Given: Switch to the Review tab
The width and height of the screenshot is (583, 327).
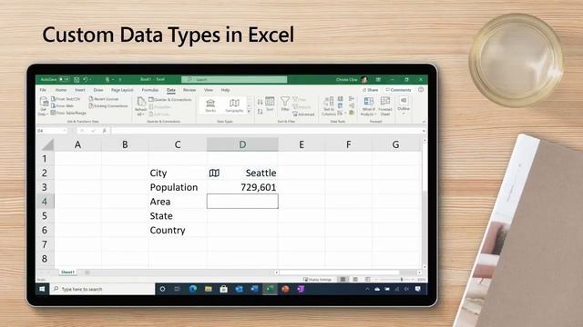Looking at the screenshot, I should (189, 90).
